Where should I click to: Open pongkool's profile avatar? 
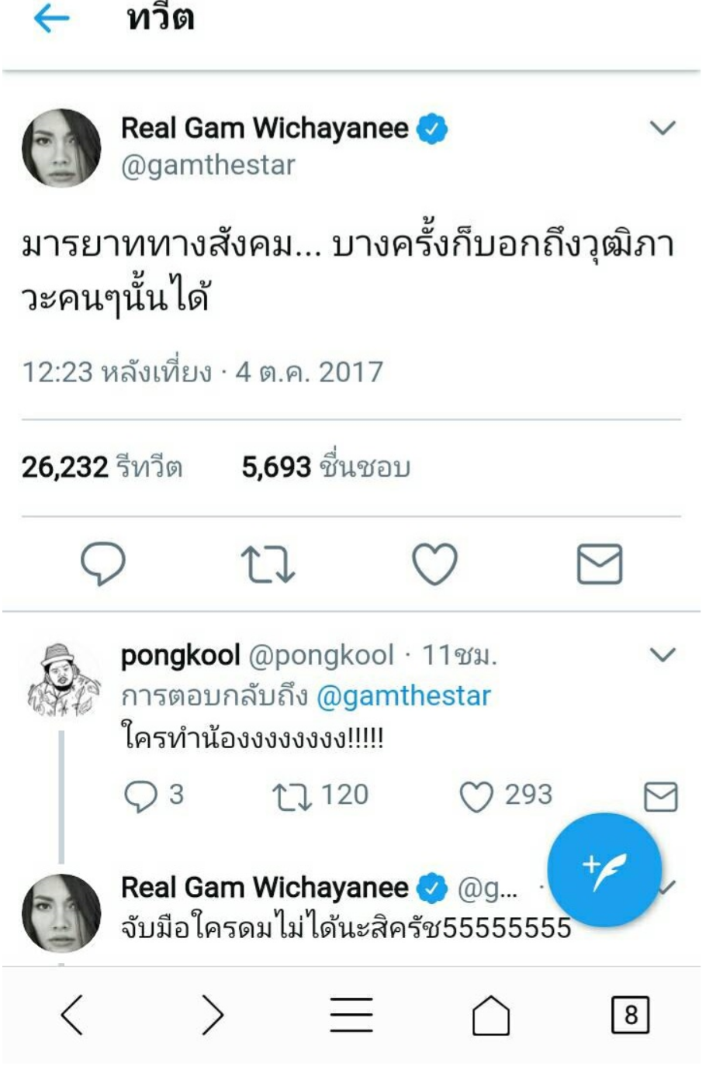(x=62, y=680)
